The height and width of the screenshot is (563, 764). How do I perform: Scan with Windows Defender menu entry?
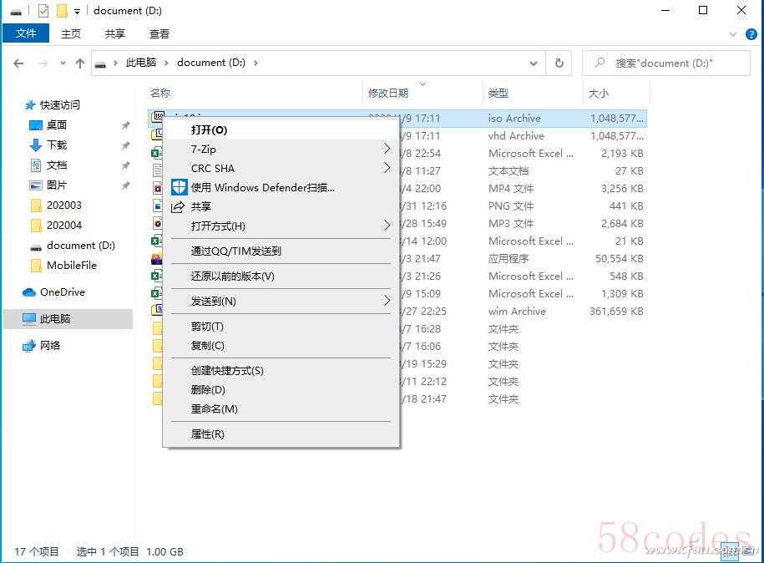click(x=281, y=188)
